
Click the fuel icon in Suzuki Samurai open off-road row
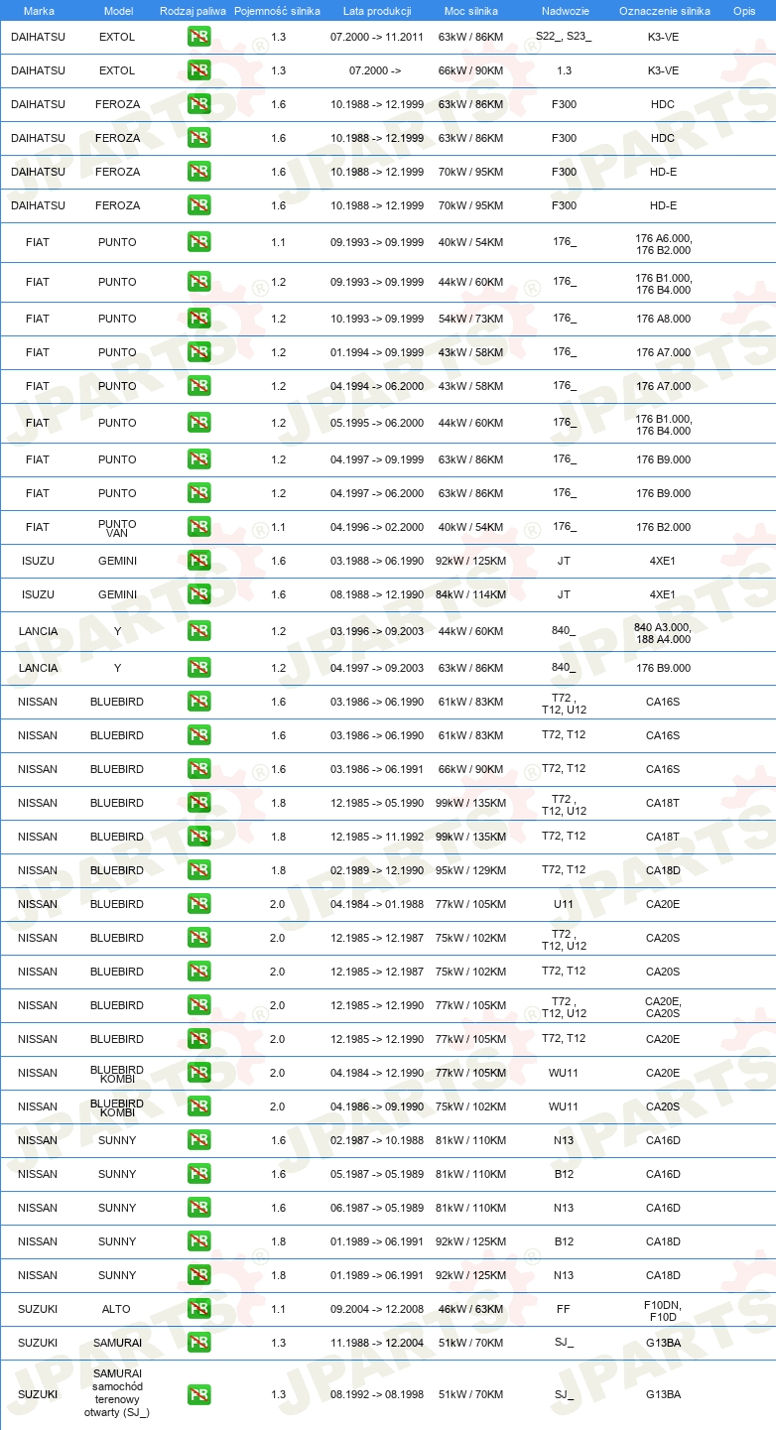[x=198, y=1394]
